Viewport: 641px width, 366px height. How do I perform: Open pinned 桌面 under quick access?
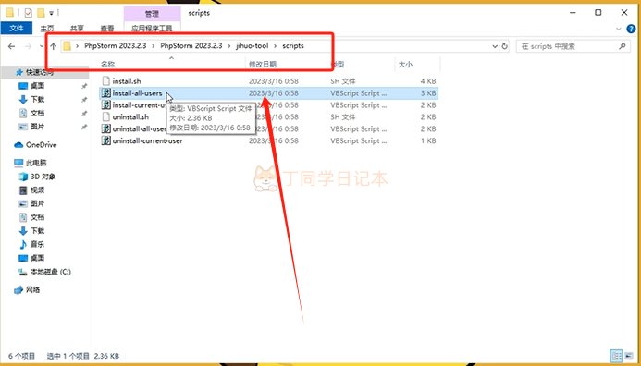[37, 86]
